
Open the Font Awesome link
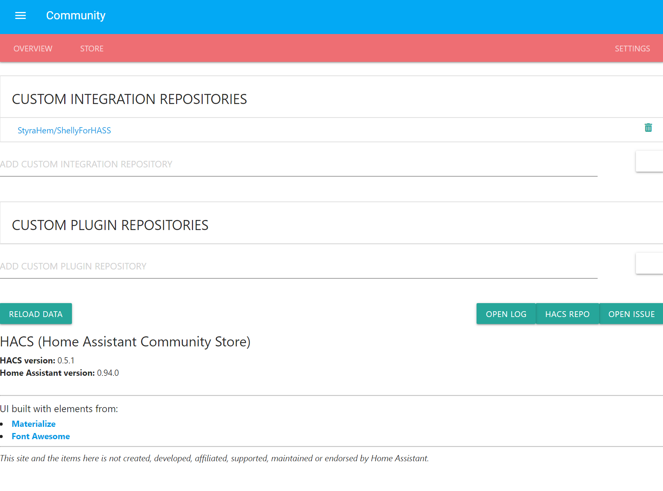tap(41, 436)
